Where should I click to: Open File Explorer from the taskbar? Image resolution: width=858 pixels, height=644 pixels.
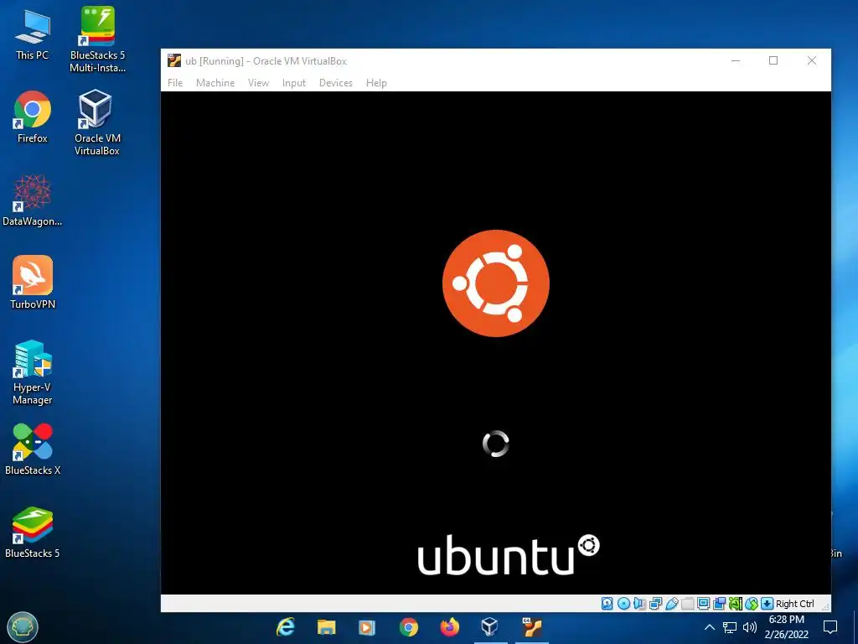pos(326,627)
